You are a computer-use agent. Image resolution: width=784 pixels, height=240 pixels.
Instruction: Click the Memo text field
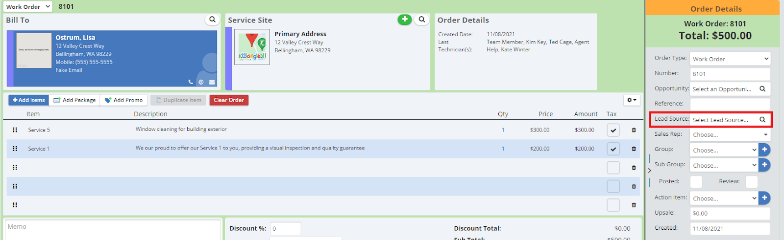point(113,229)
